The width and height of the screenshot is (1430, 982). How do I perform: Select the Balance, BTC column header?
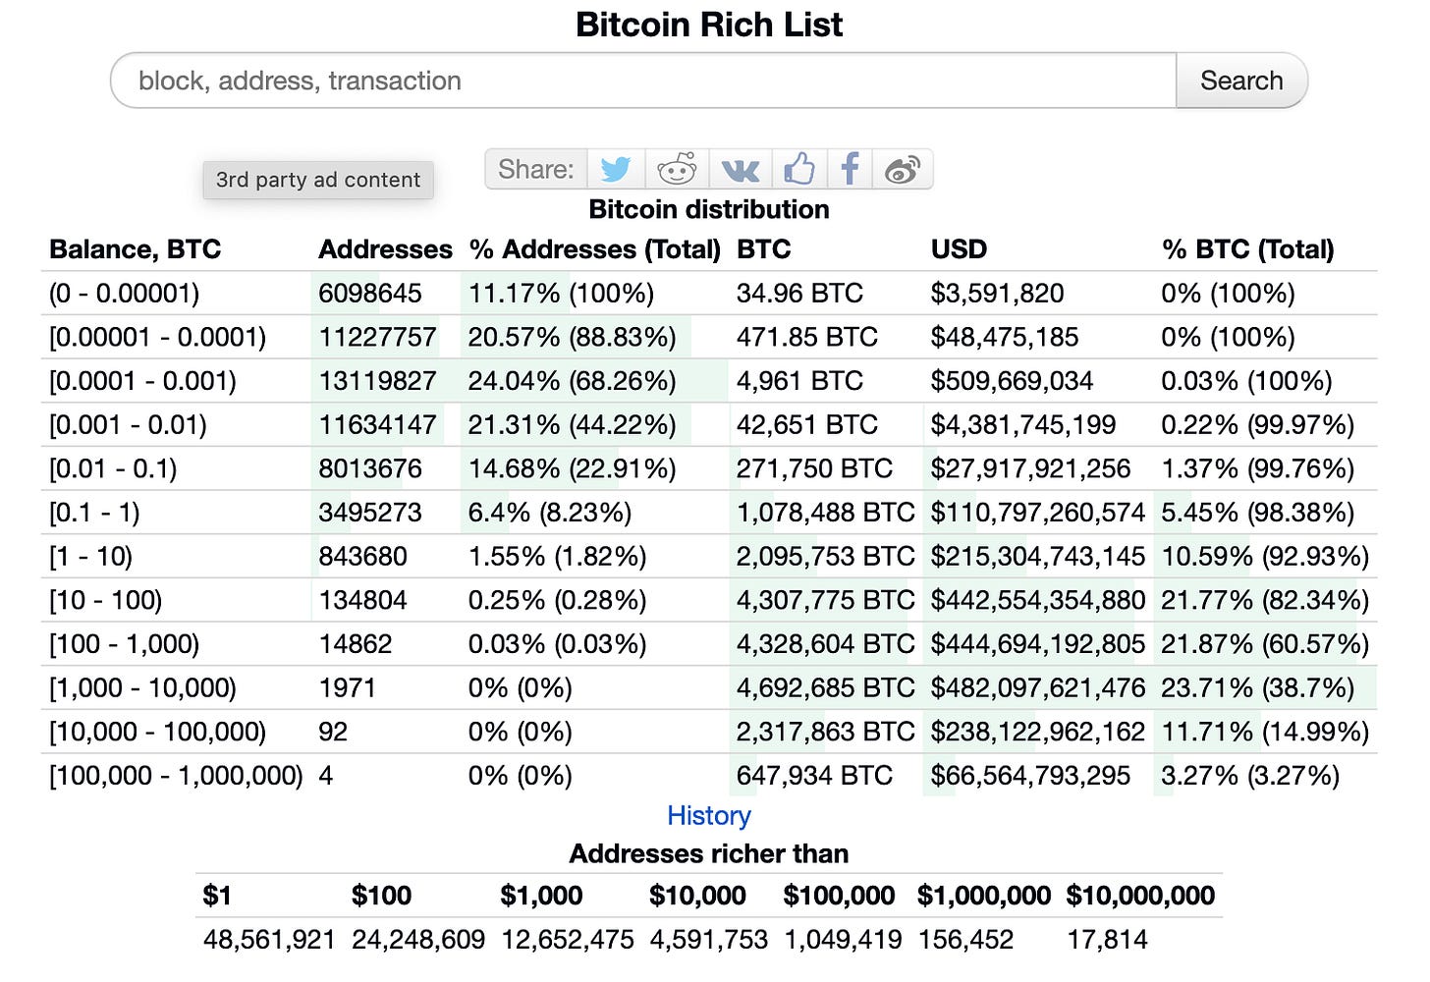(x=136, y=249)
